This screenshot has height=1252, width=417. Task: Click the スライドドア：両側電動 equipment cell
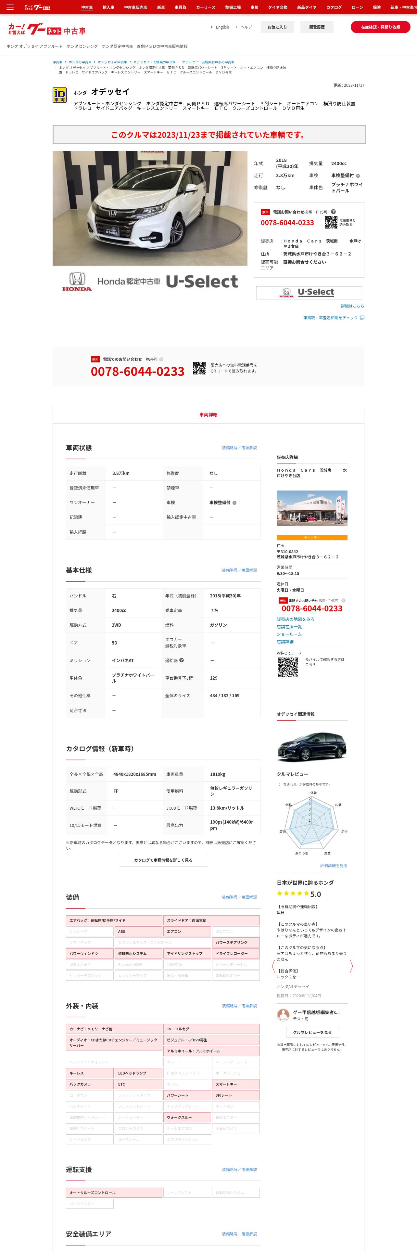[x=212, y=920]
